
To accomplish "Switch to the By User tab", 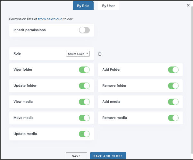I will coord(108,6).
